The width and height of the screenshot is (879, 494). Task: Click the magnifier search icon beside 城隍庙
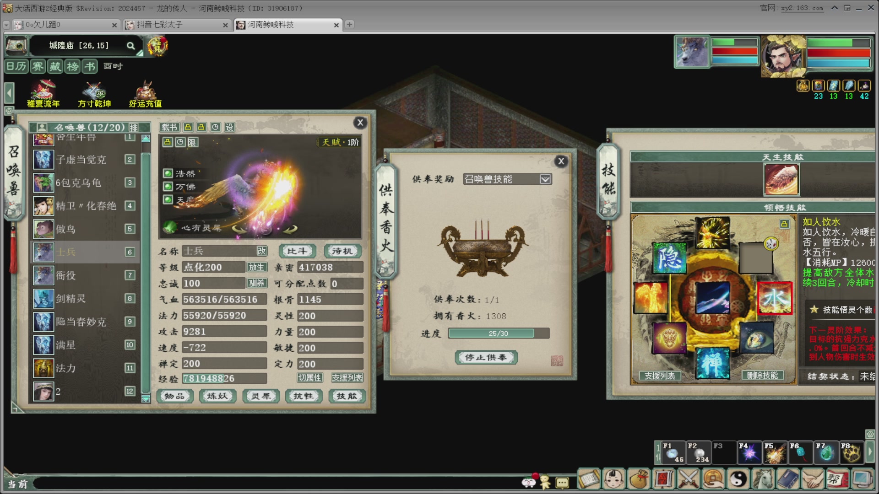(131, 46)
